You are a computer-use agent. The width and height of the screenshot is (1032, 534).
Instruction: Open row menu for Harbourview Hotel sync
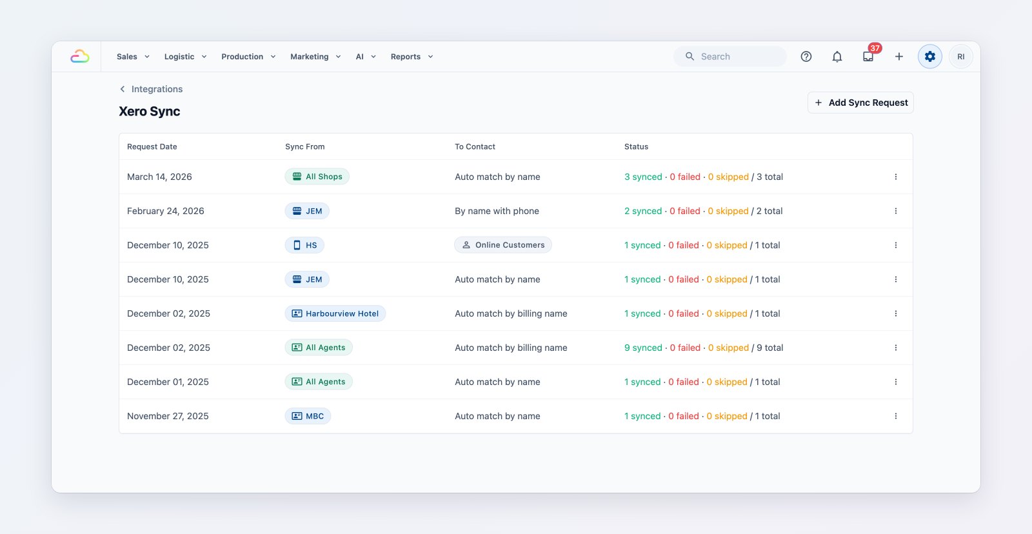pos(896,313)
